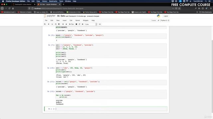
Task: Select the In [7] cell defining set1 set2 set3
Action: click(111, 51)
